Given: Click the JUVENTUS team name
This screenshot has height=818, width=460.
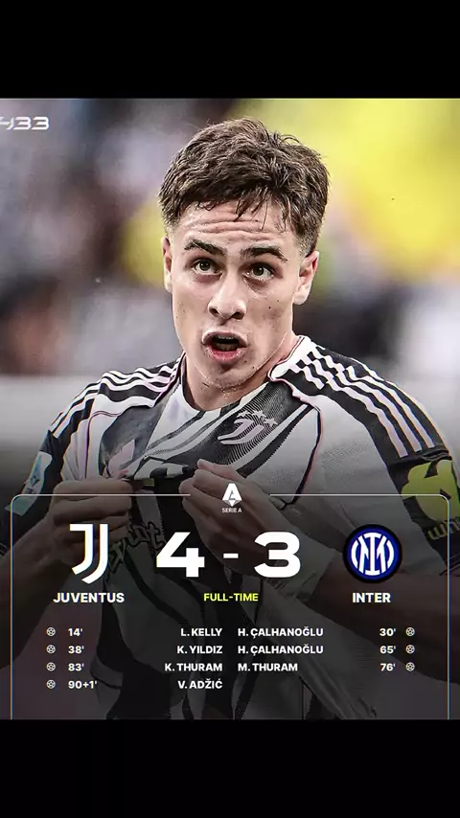Looking at the screenshot, I should click(89, 598).
